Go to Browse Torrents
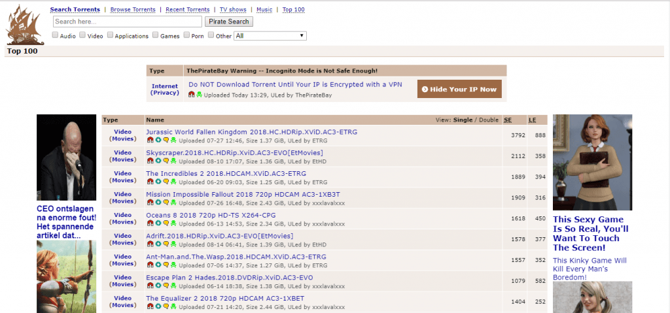This screenshot has height=313, width=670. click(133, 9)
